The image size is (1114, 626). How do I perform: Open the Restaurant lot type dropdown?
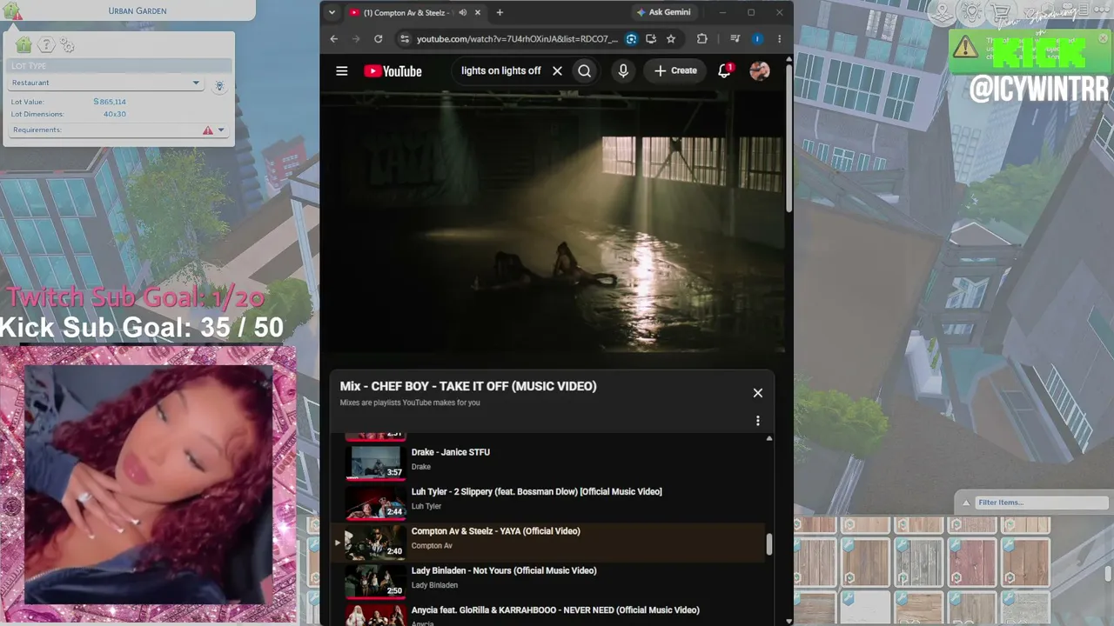[x=105, y=83]
